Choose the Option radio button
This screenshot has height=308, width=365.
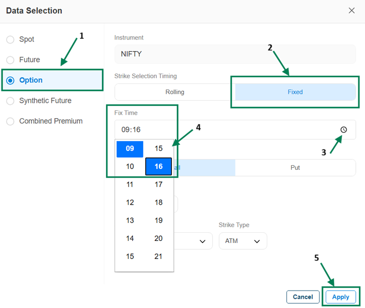pos(10,80)
